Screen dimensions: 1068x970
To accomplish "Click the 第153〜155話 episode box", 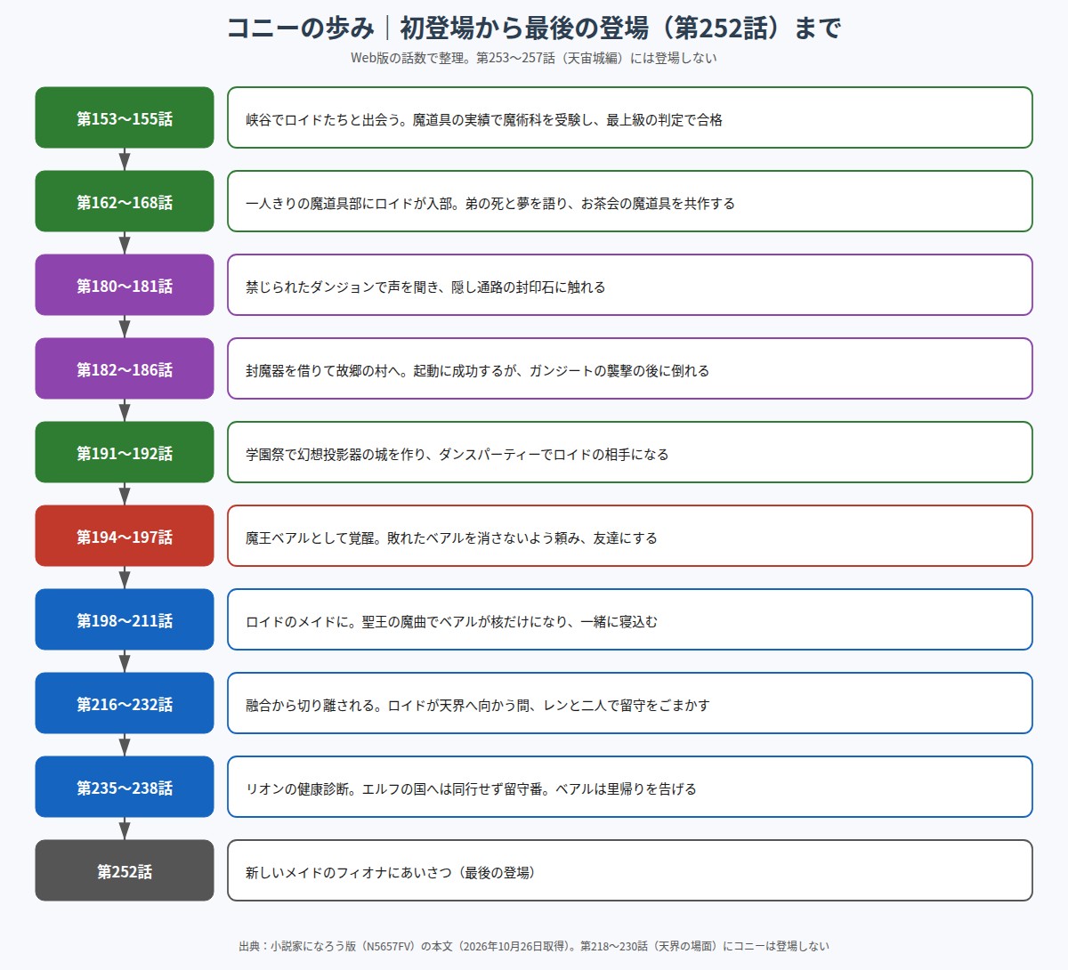I will (125, 117).
